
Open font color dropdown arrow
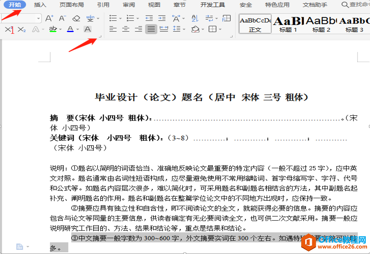tap(78, 30)
